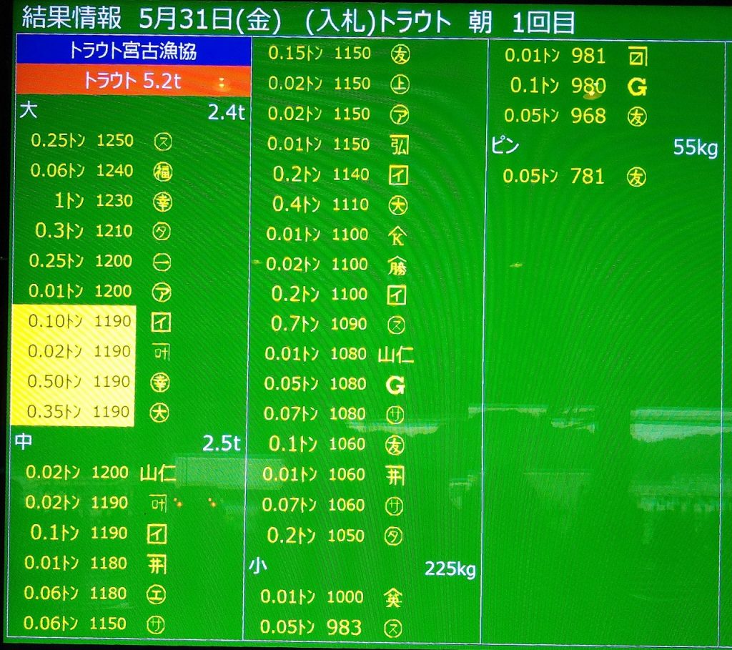Click the circled mark in the 781 row
Image resolution: width=732 pixels, height=650 pixels.
pyautogui.click(x=636, y=177)
